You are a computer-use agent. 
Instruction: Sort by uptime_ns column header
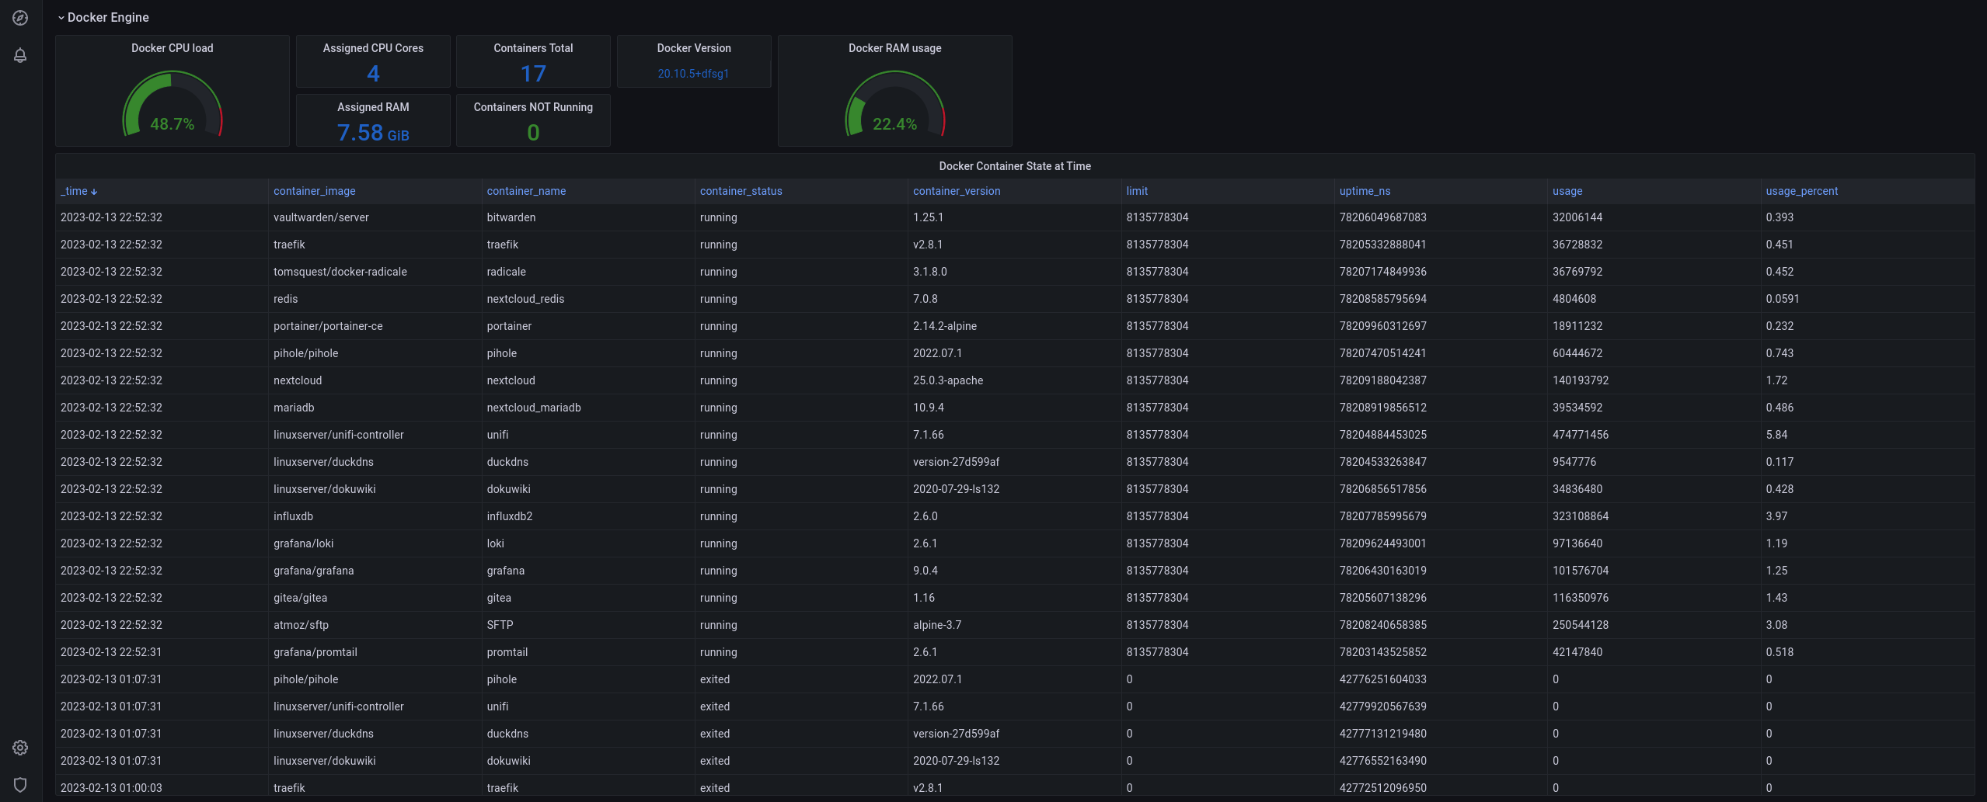(1365, 191)
